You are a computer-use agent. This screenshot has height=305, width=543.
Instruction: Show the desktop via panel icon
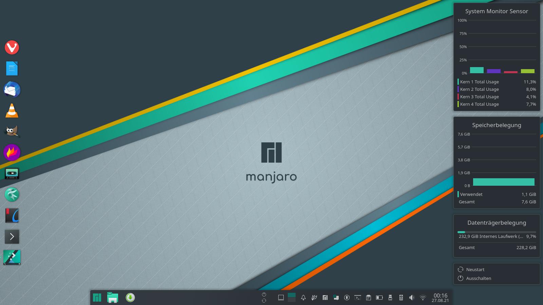[x=281, y=298]
